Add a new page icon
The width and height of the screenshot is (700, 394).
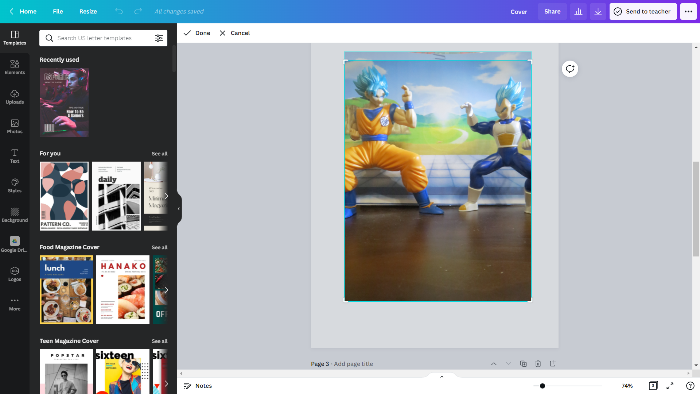pyautogui.click(x=553, y=364)
